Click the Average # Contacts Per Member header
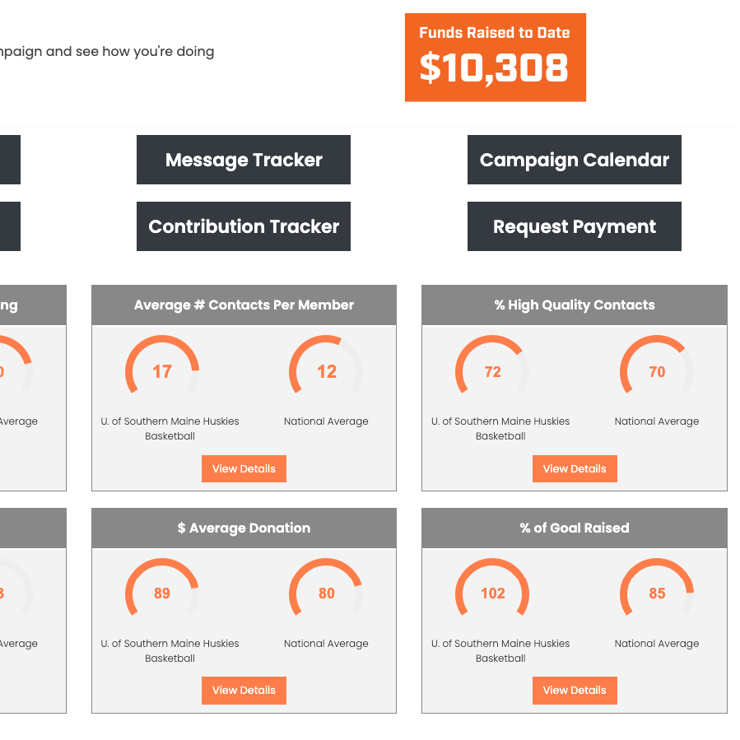Image resolution: width=740 pixels, height=740 pixels. pyautogui.click(x=244, y=305)
